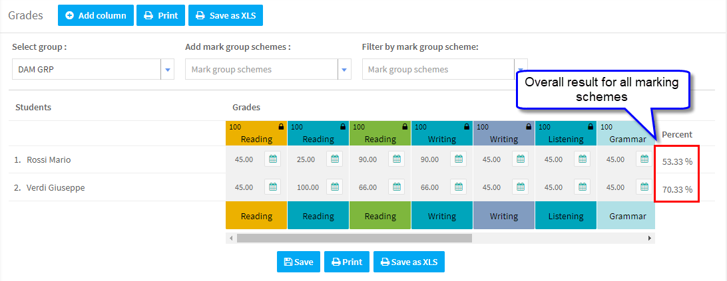Click Rossi Mario's 25.00 Reading grade field
Image resolution: width=727 pixels, height=281 pixels.
click(x=308, y=159)
